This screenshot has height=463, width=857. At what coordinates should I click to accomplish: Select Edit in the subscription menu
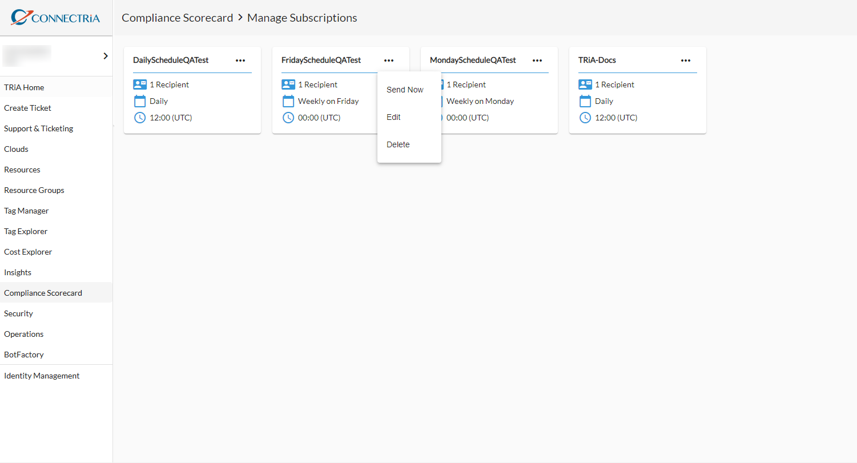[x=409, y=117]
